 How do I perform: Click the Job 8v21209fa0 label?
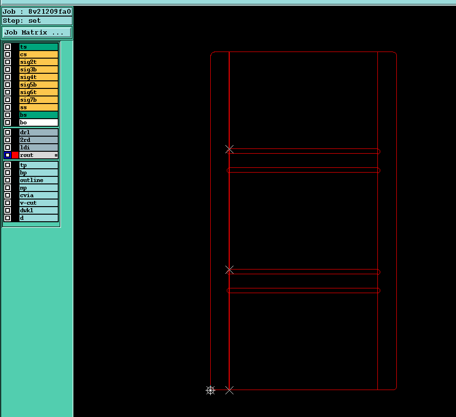point(37,12)
